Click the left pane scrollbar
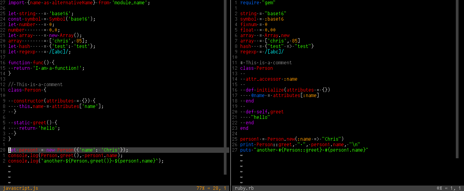Viewport: 464px width, 191px height. click(x=225, y=87)
